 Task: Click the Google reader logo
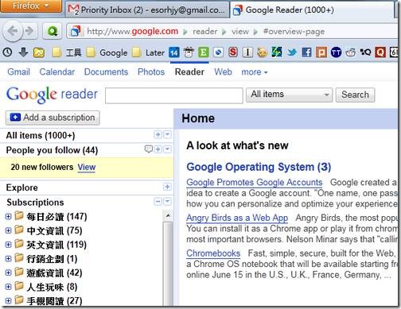52,95
